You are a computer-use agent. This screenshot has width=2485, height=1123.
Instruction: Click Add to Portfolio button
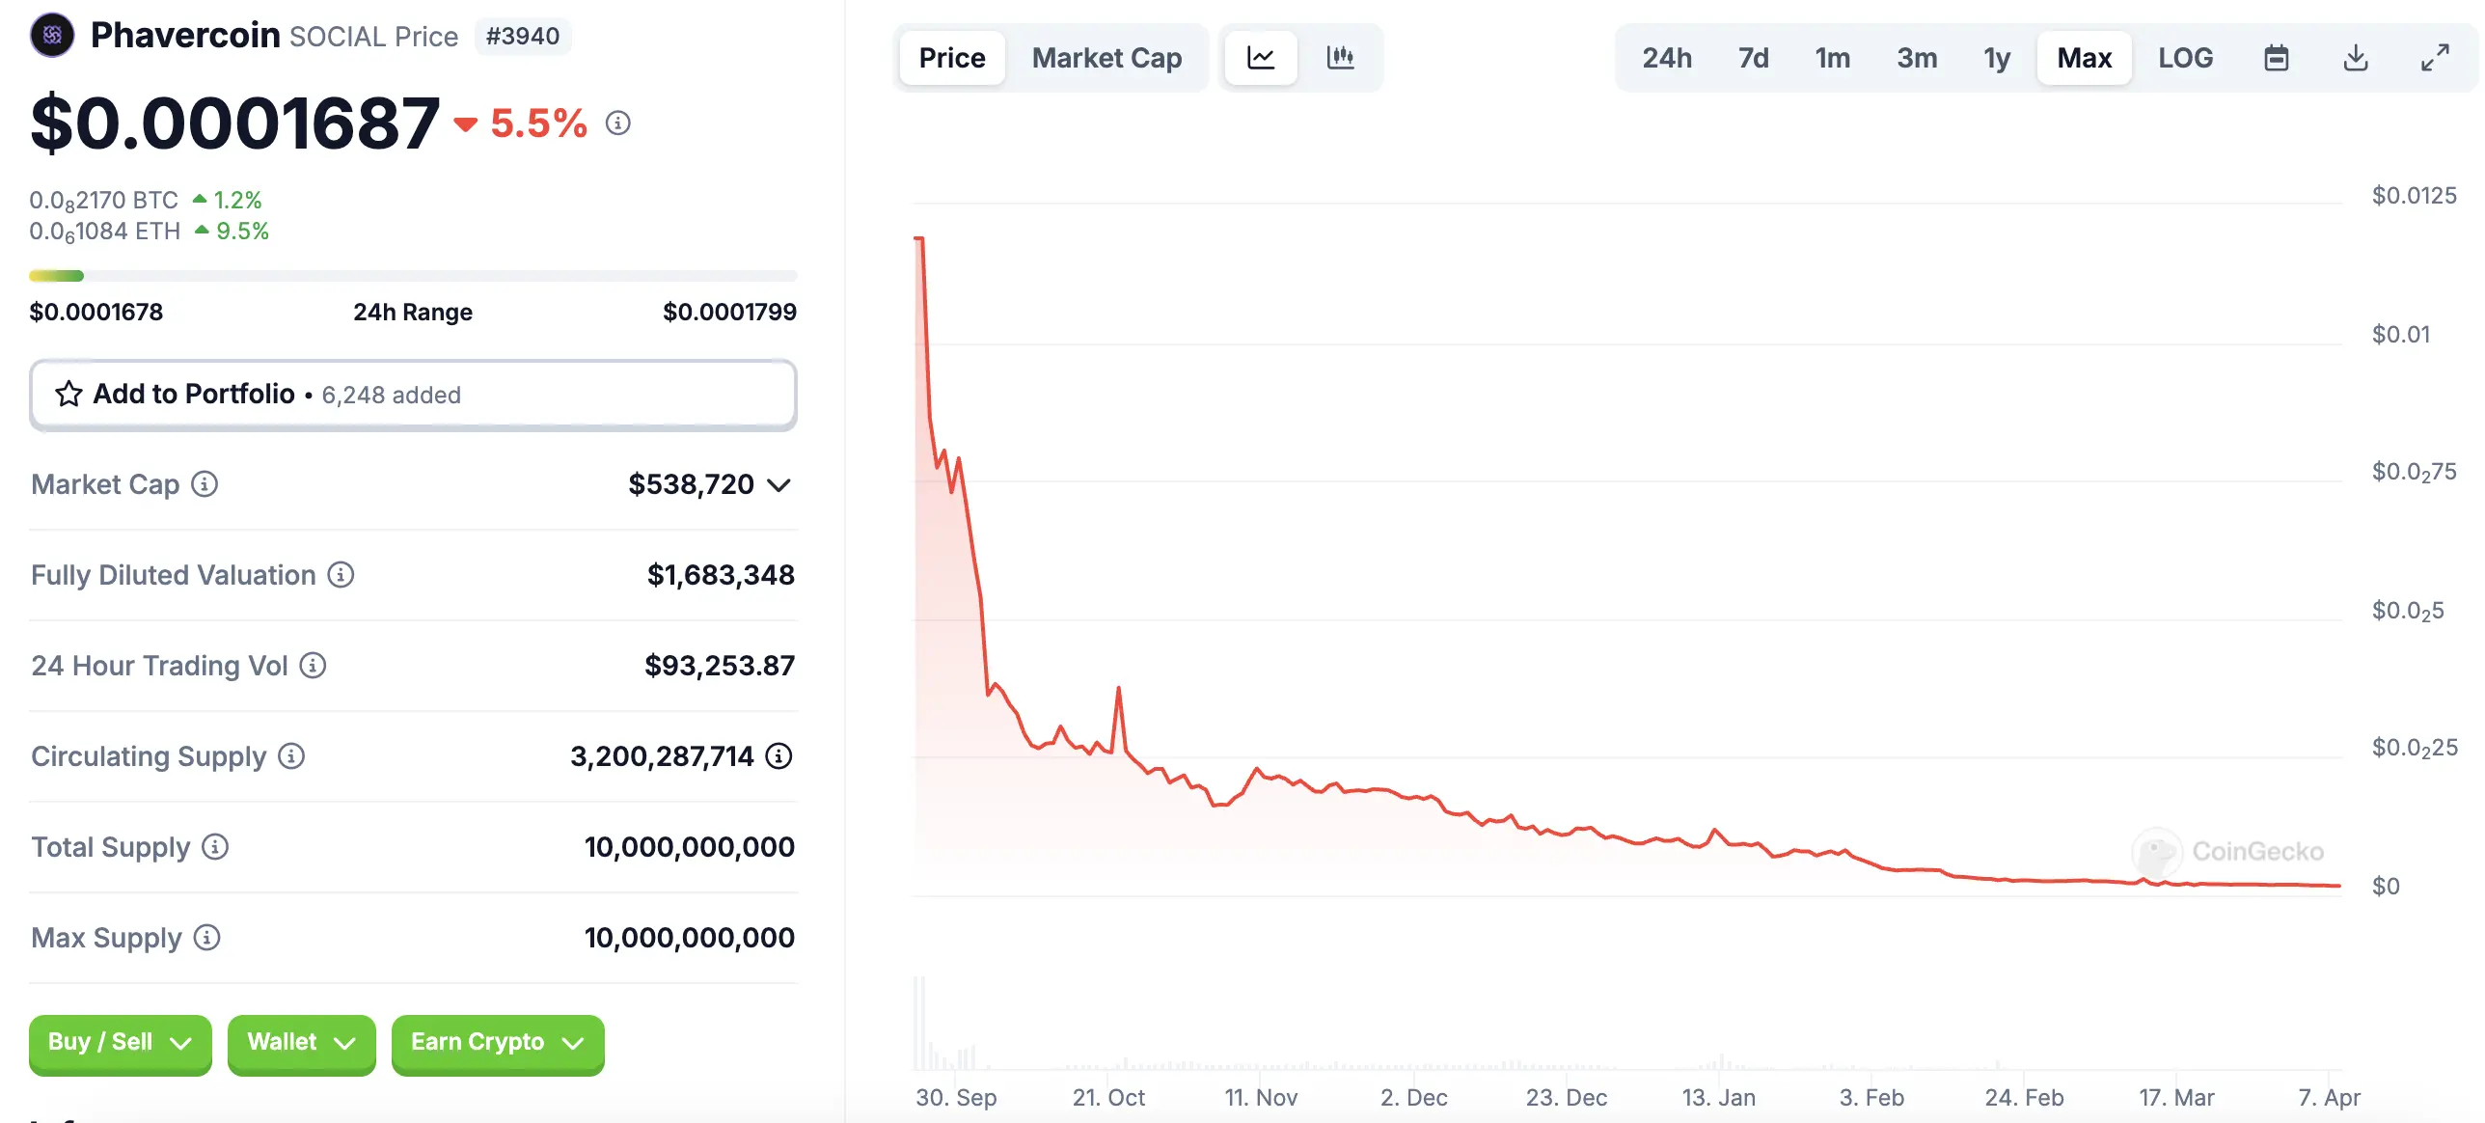tap(413, 395)
